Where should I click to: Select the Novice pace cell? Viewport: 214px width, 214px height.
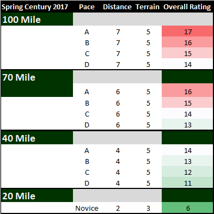pos(87,208)
